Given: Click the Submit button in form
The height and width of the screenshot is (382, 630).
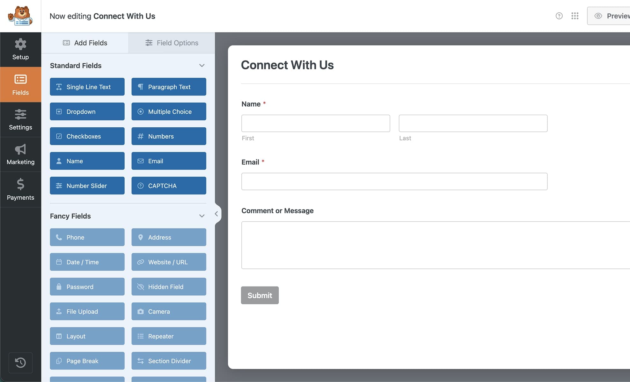Looking at the screenshot, I should (260, 295).
